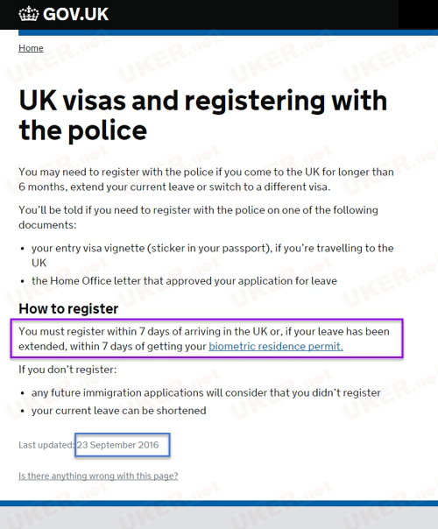This screenshot has height=529, width=438.
Task: Click the GOV.UK crown icon
Action: (28, 14)
